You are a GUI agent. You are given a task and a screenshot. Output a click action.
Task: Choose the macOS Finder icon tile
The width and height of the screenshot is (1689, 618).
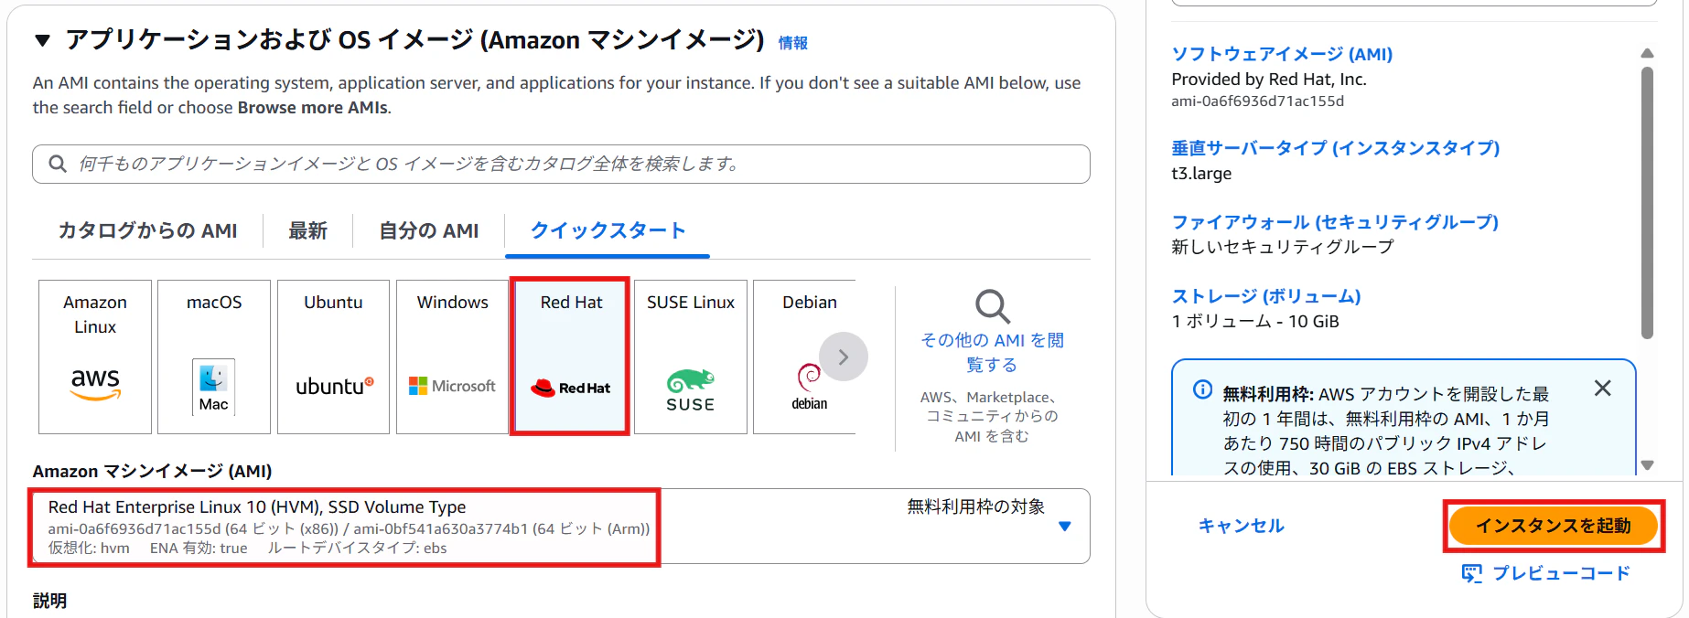pos(214,357)
